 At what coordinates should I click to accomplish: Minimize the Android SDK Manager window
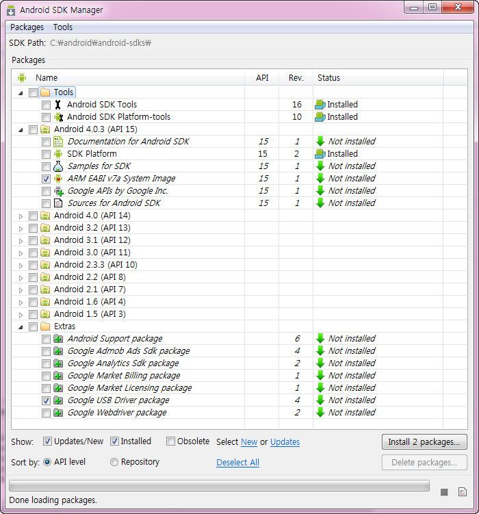(414, 8)
